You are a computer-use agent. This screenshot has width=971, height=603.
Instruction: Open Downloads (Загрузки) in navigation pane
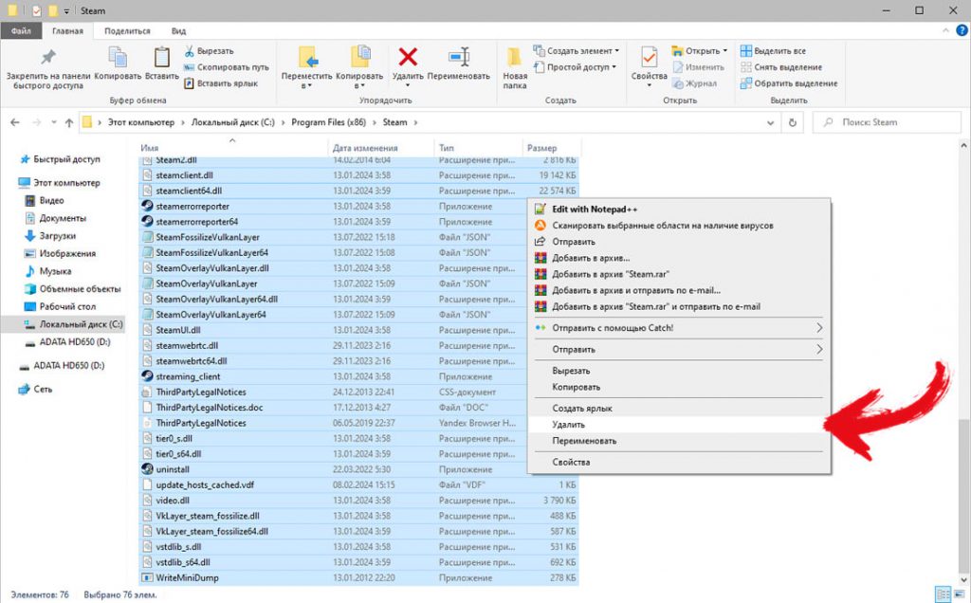click(x=58, y=236)
